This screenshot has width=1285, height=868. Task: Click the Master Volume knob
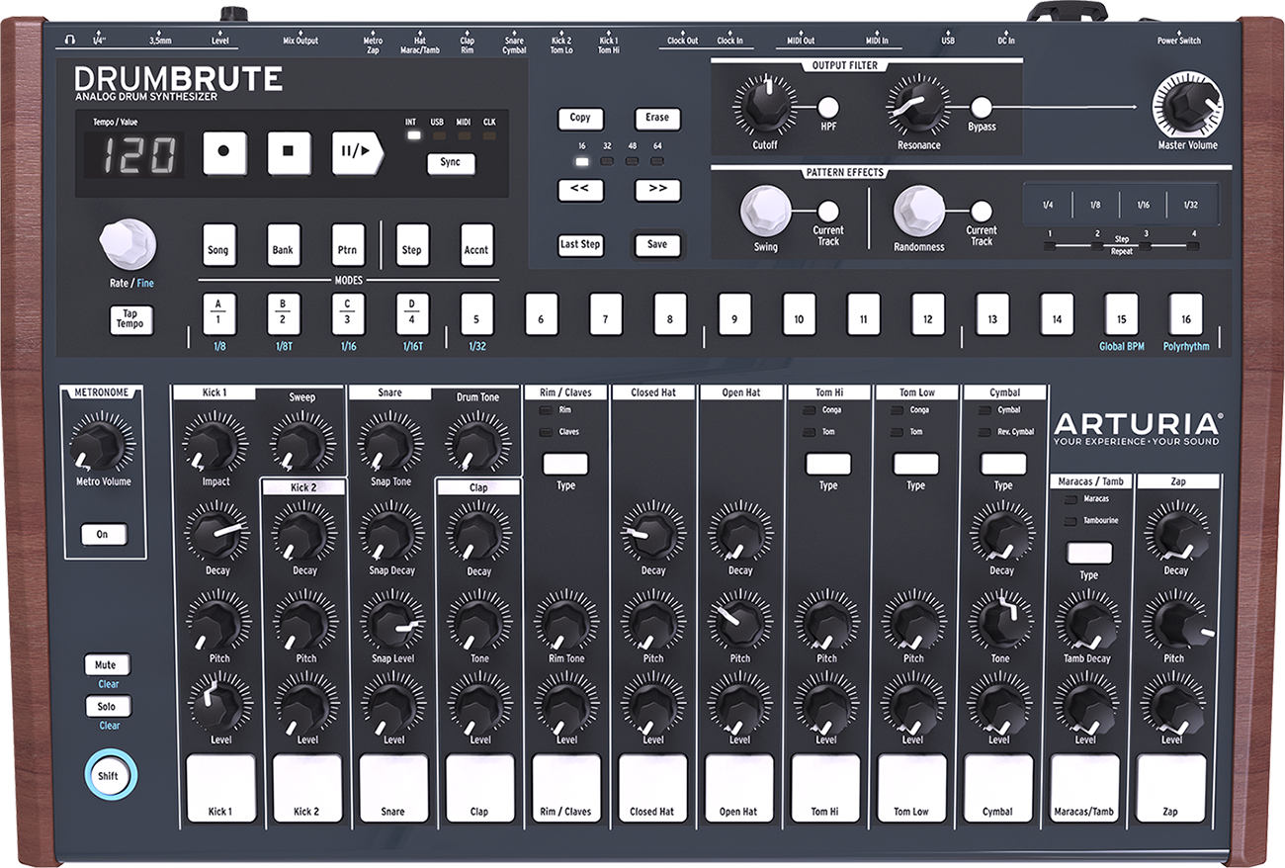pos(1187,107)
